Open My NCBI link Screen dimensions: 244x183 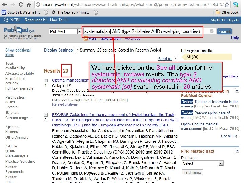point(218,20)
